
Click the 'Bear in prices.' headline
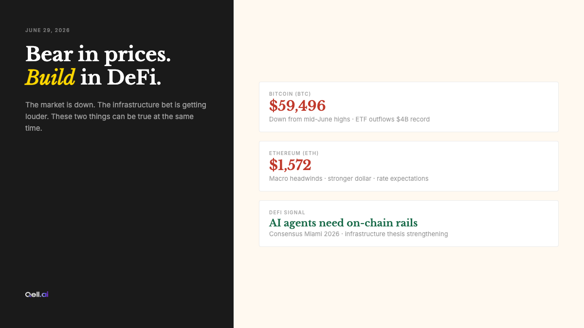[x=98, y=54]
